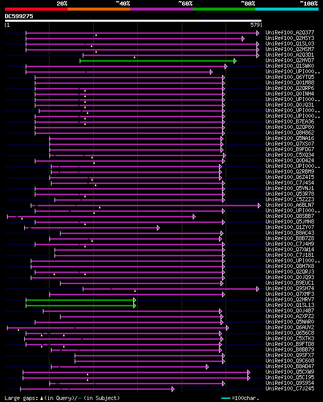Click the cyan ~100% identity color segment
323x402 pixels.
click(x=287, y=9)
